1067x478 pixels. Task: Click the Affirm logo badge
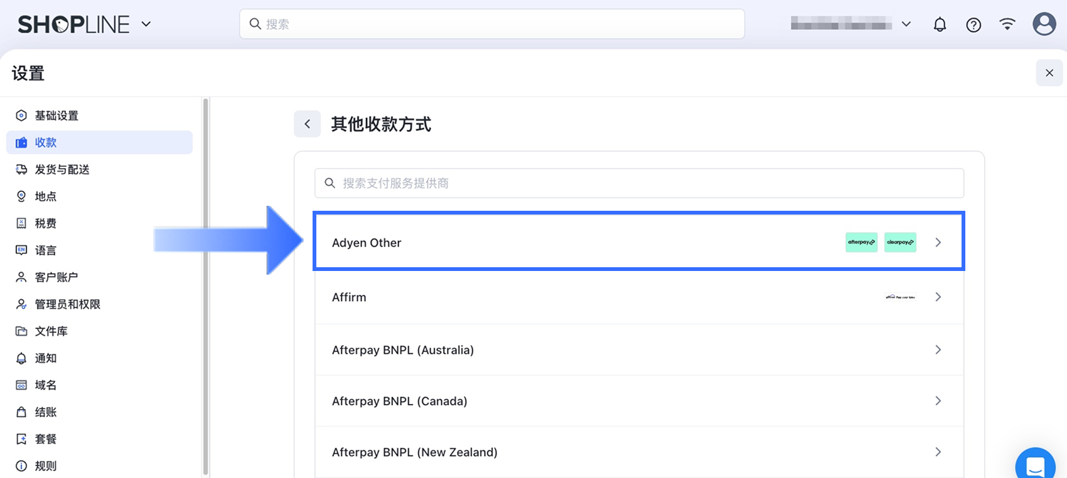[900, 297]
